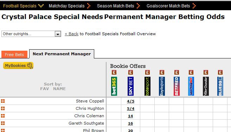Click the Victor Chandler bookmaker logo

206,86
